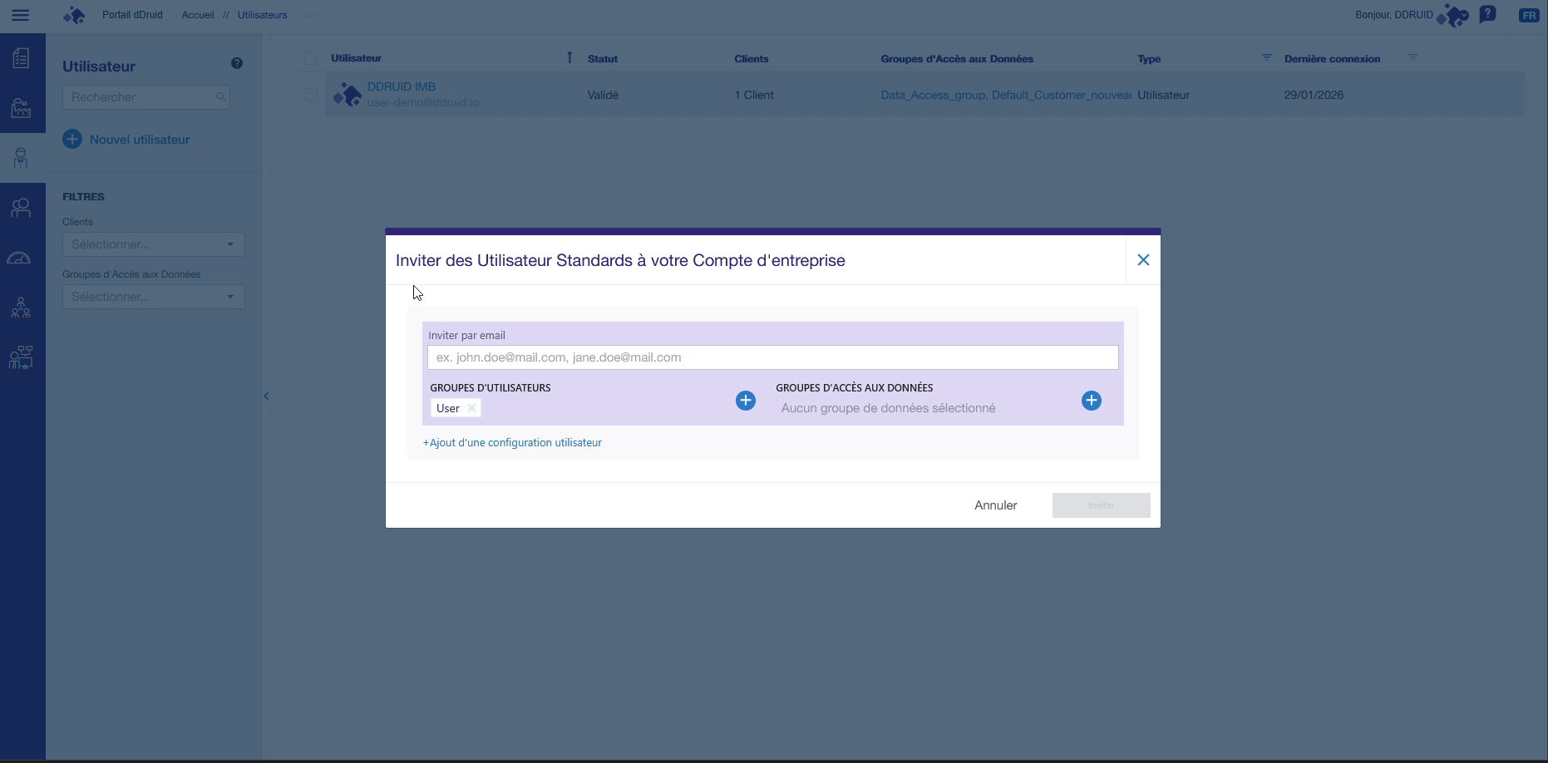Click the dDruid logo in header

pos(75,15)
